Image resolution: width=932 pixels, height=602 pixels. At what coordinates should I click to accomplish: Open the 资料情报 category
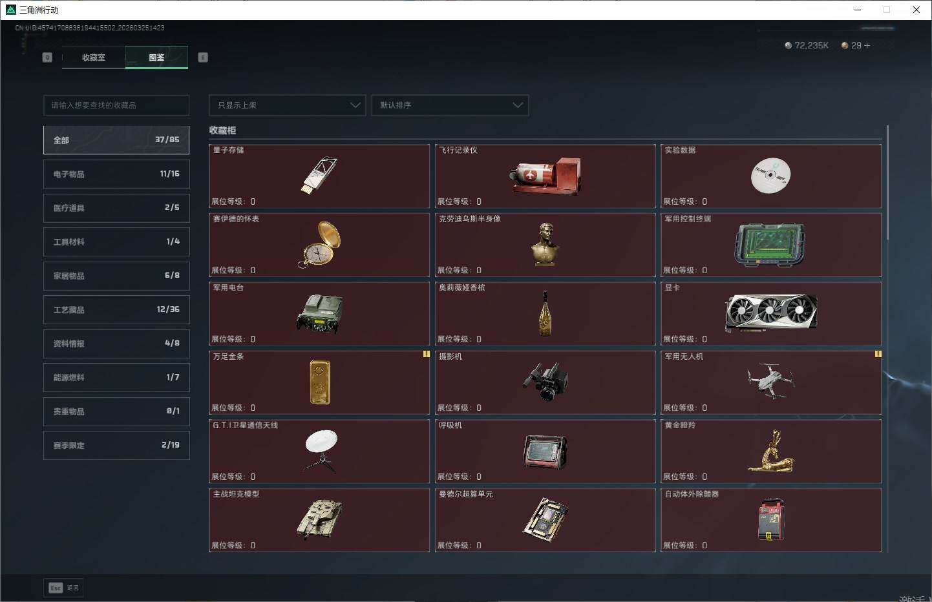[116, 344]
